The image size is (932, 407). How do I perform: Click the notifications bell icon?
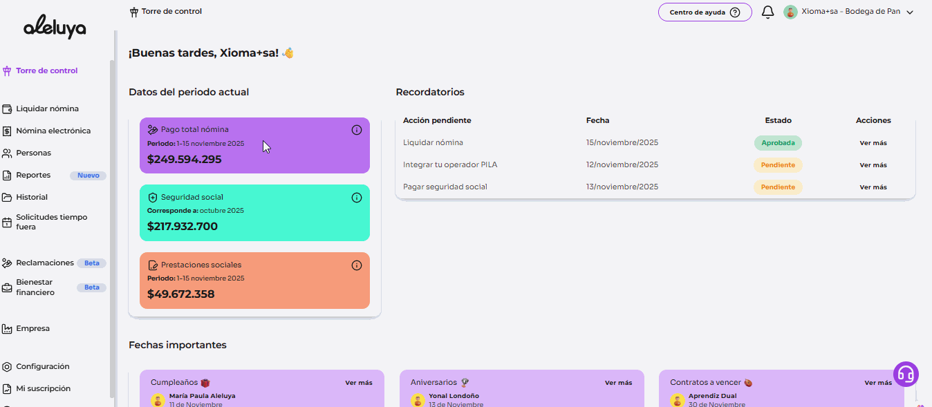tap(767, 12)
